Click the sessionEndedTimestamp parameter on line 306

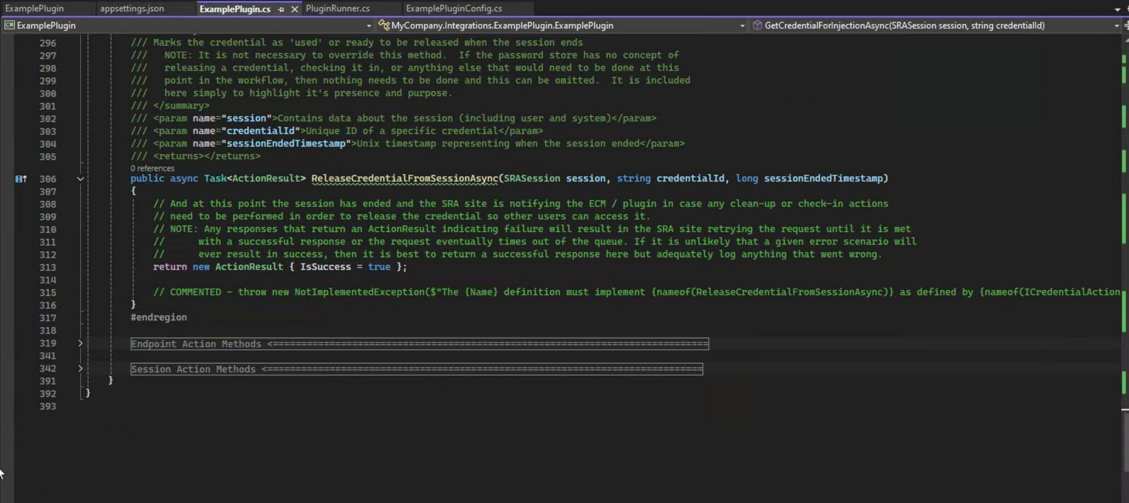click(823, 178)
